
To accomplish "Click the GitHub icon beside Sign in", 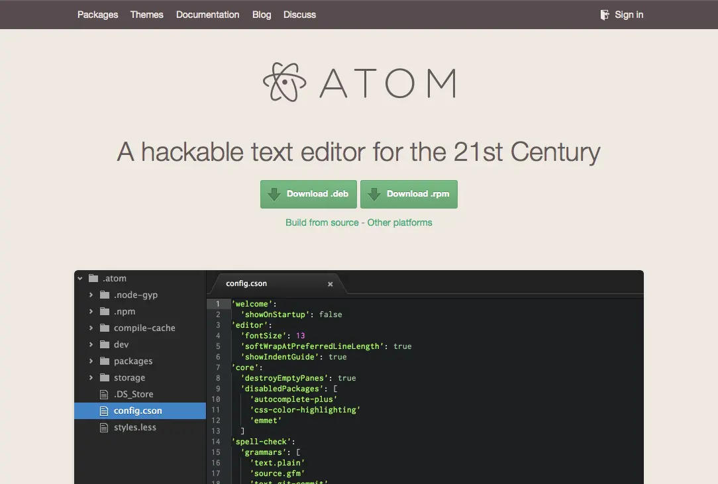I will tap(603, 14).
